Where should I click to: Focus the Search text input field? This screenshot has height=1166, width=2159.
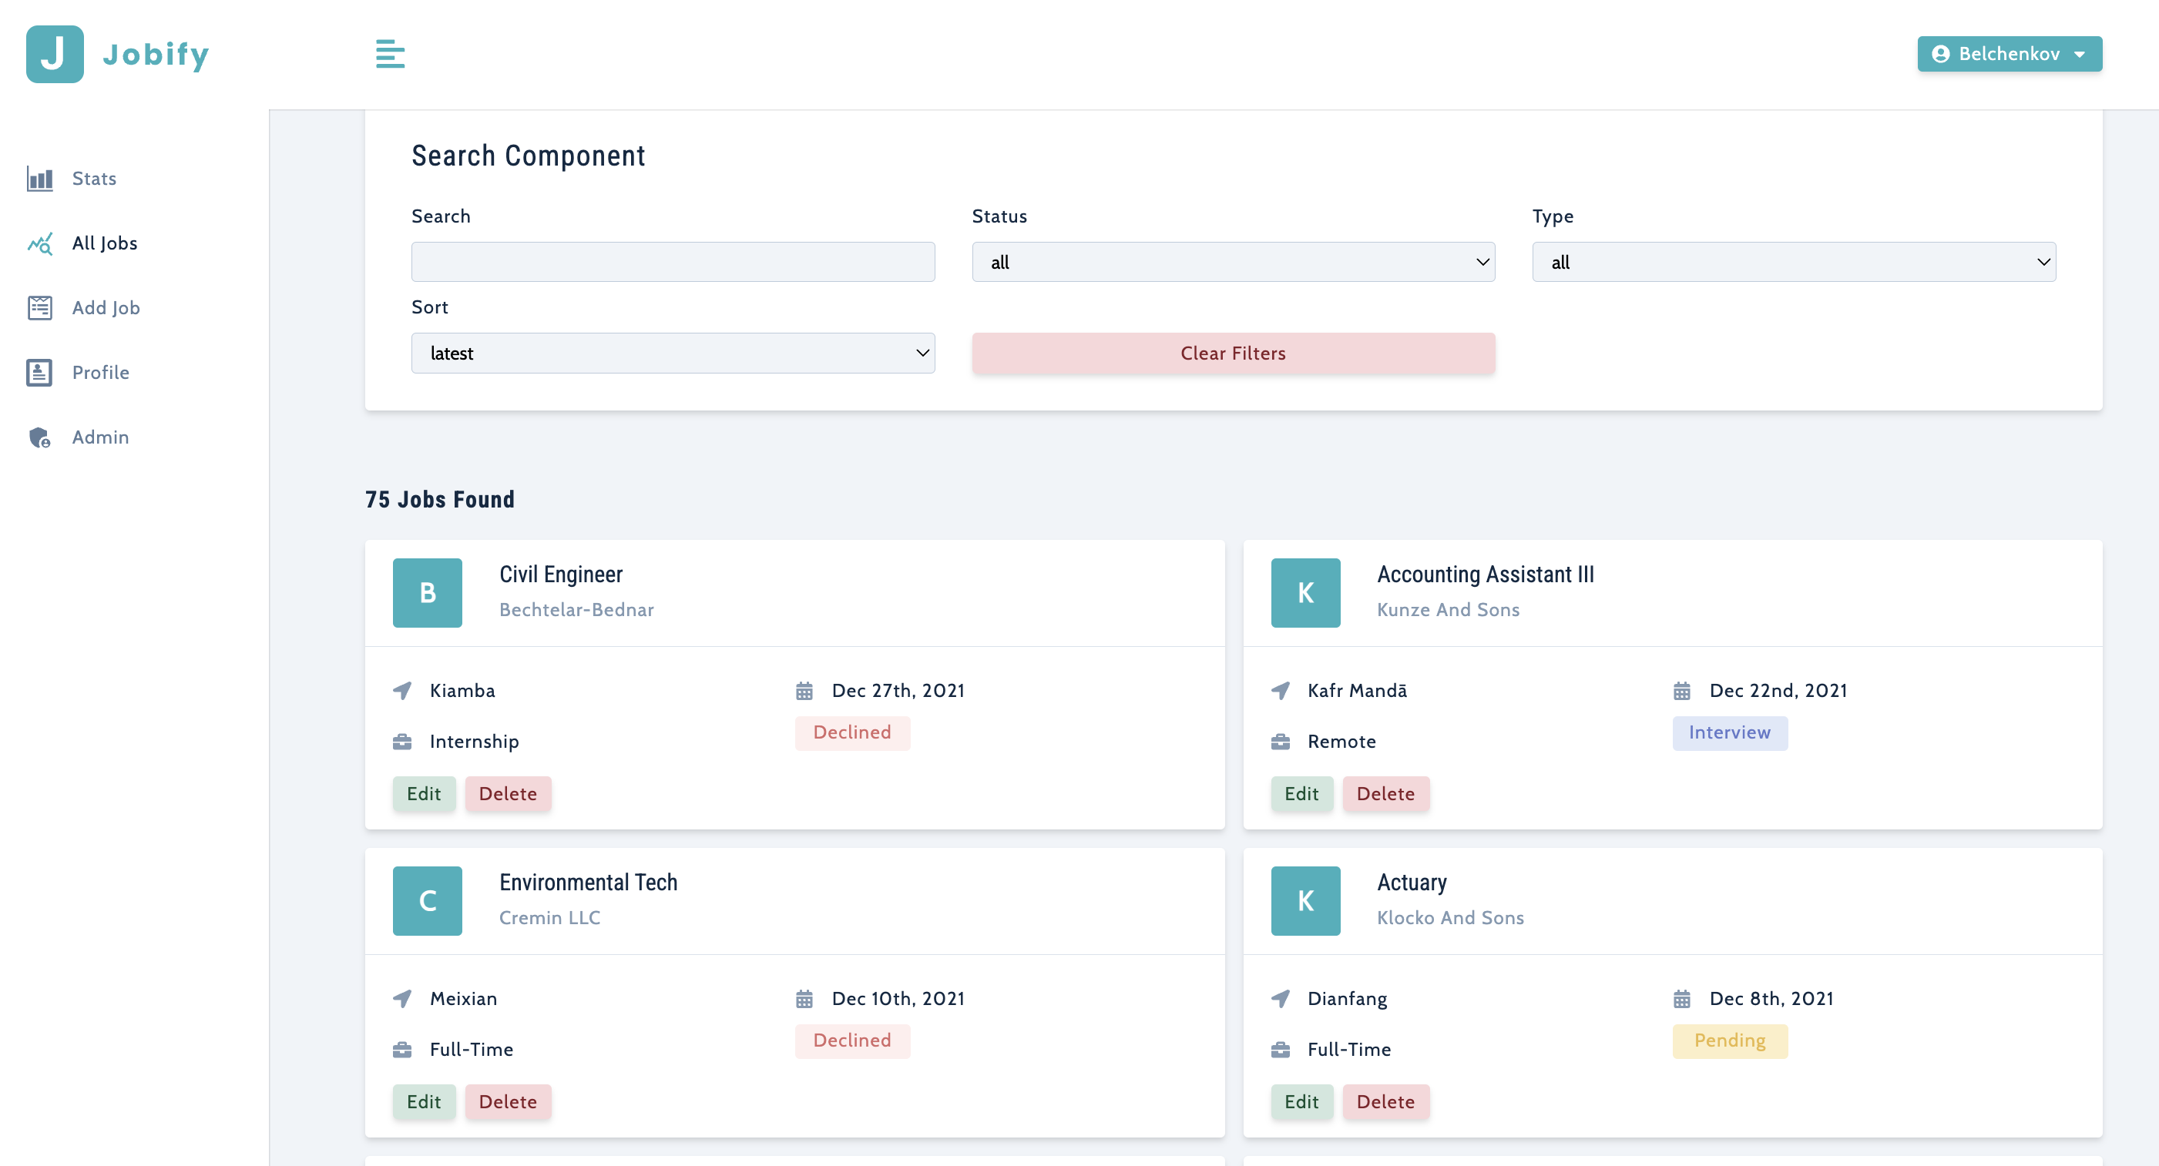click(x=672, y=262)
